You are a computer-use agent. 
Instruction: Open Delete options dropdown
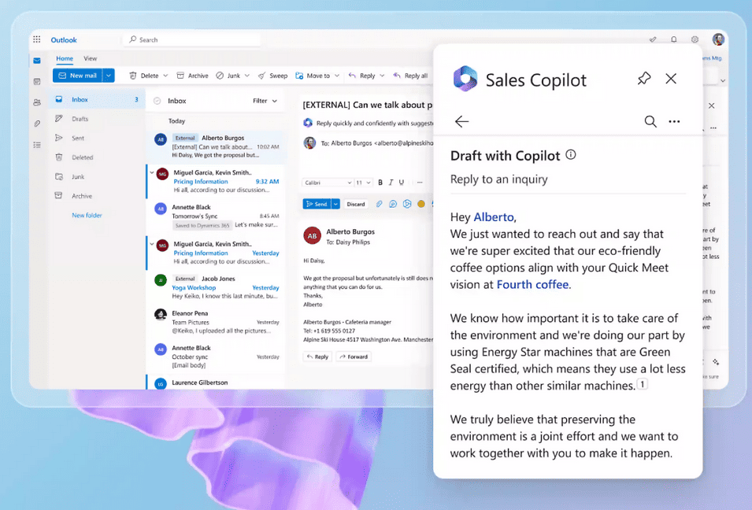coord(165,76)
